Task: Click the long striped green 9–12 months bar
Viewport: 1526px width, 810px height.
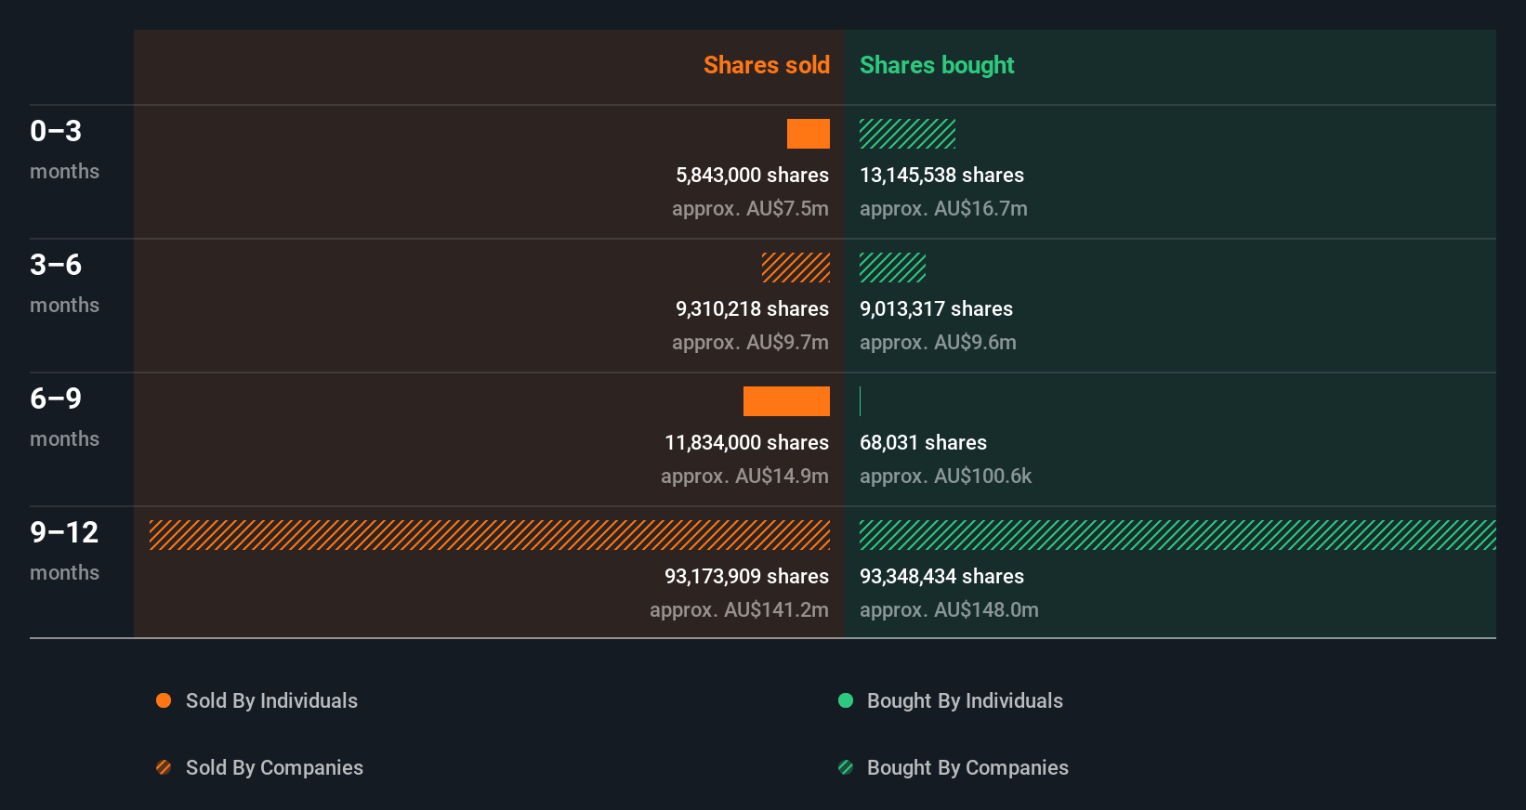Action: [x=1177, y=535]
